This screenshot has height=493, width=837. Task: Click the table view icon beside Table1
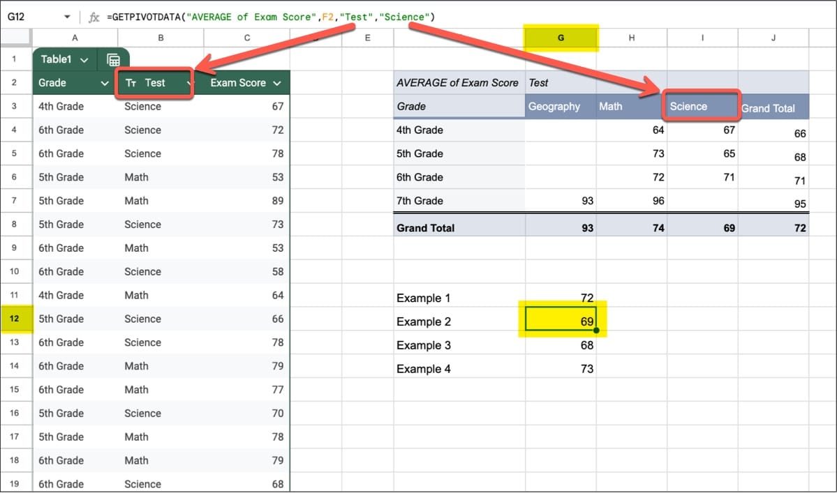click(113, 60)
